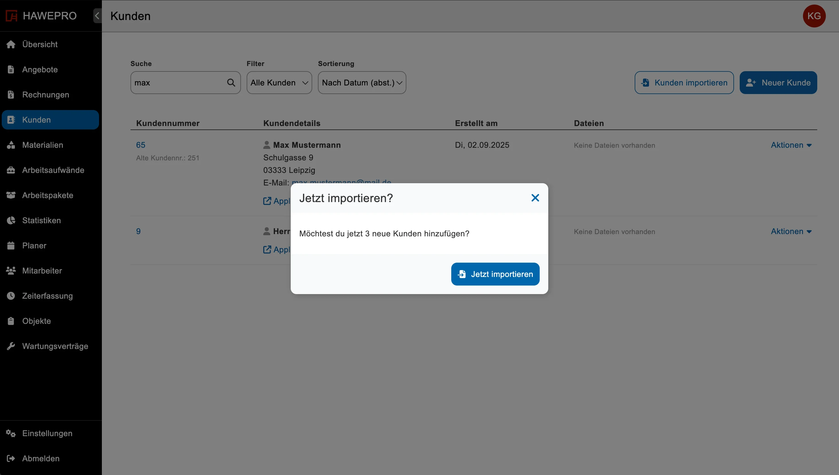Open Rechnungen in the sidebar
839x475 pixels.
click(x=50, y=95)
